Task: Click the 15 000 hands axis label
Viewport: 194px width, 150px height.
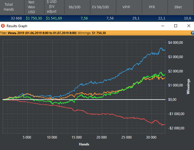Action: (x=77, y=137)
